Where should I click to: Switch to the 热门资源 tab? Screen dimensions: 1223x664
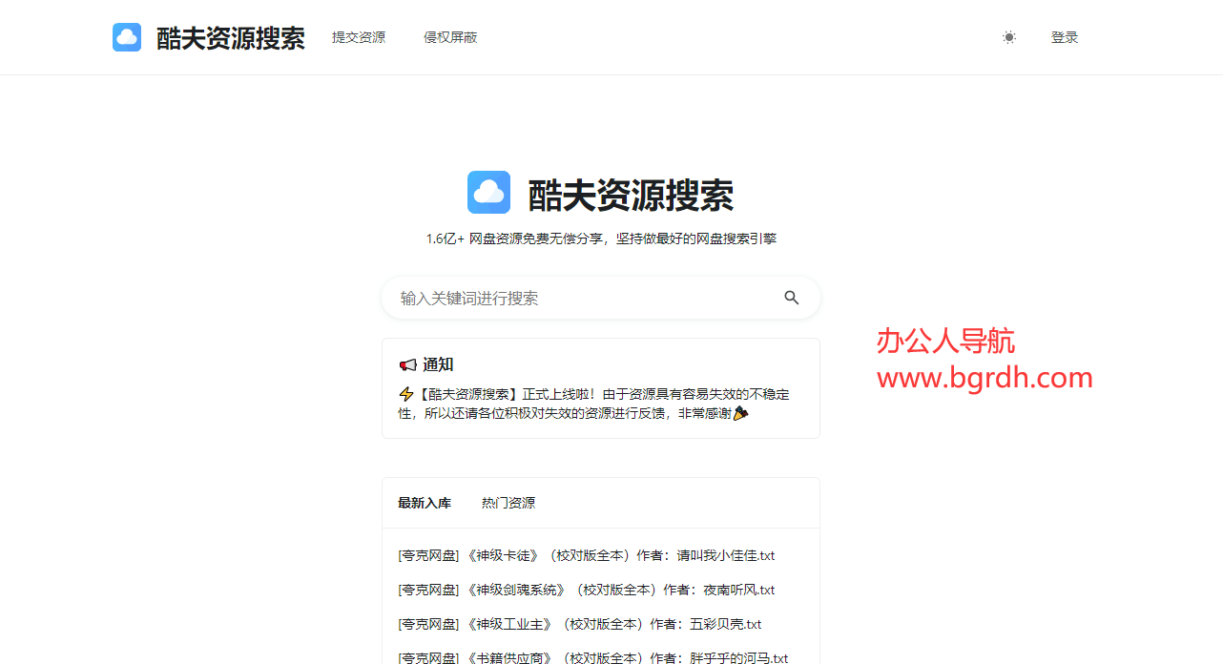click(x=508, y=503)
